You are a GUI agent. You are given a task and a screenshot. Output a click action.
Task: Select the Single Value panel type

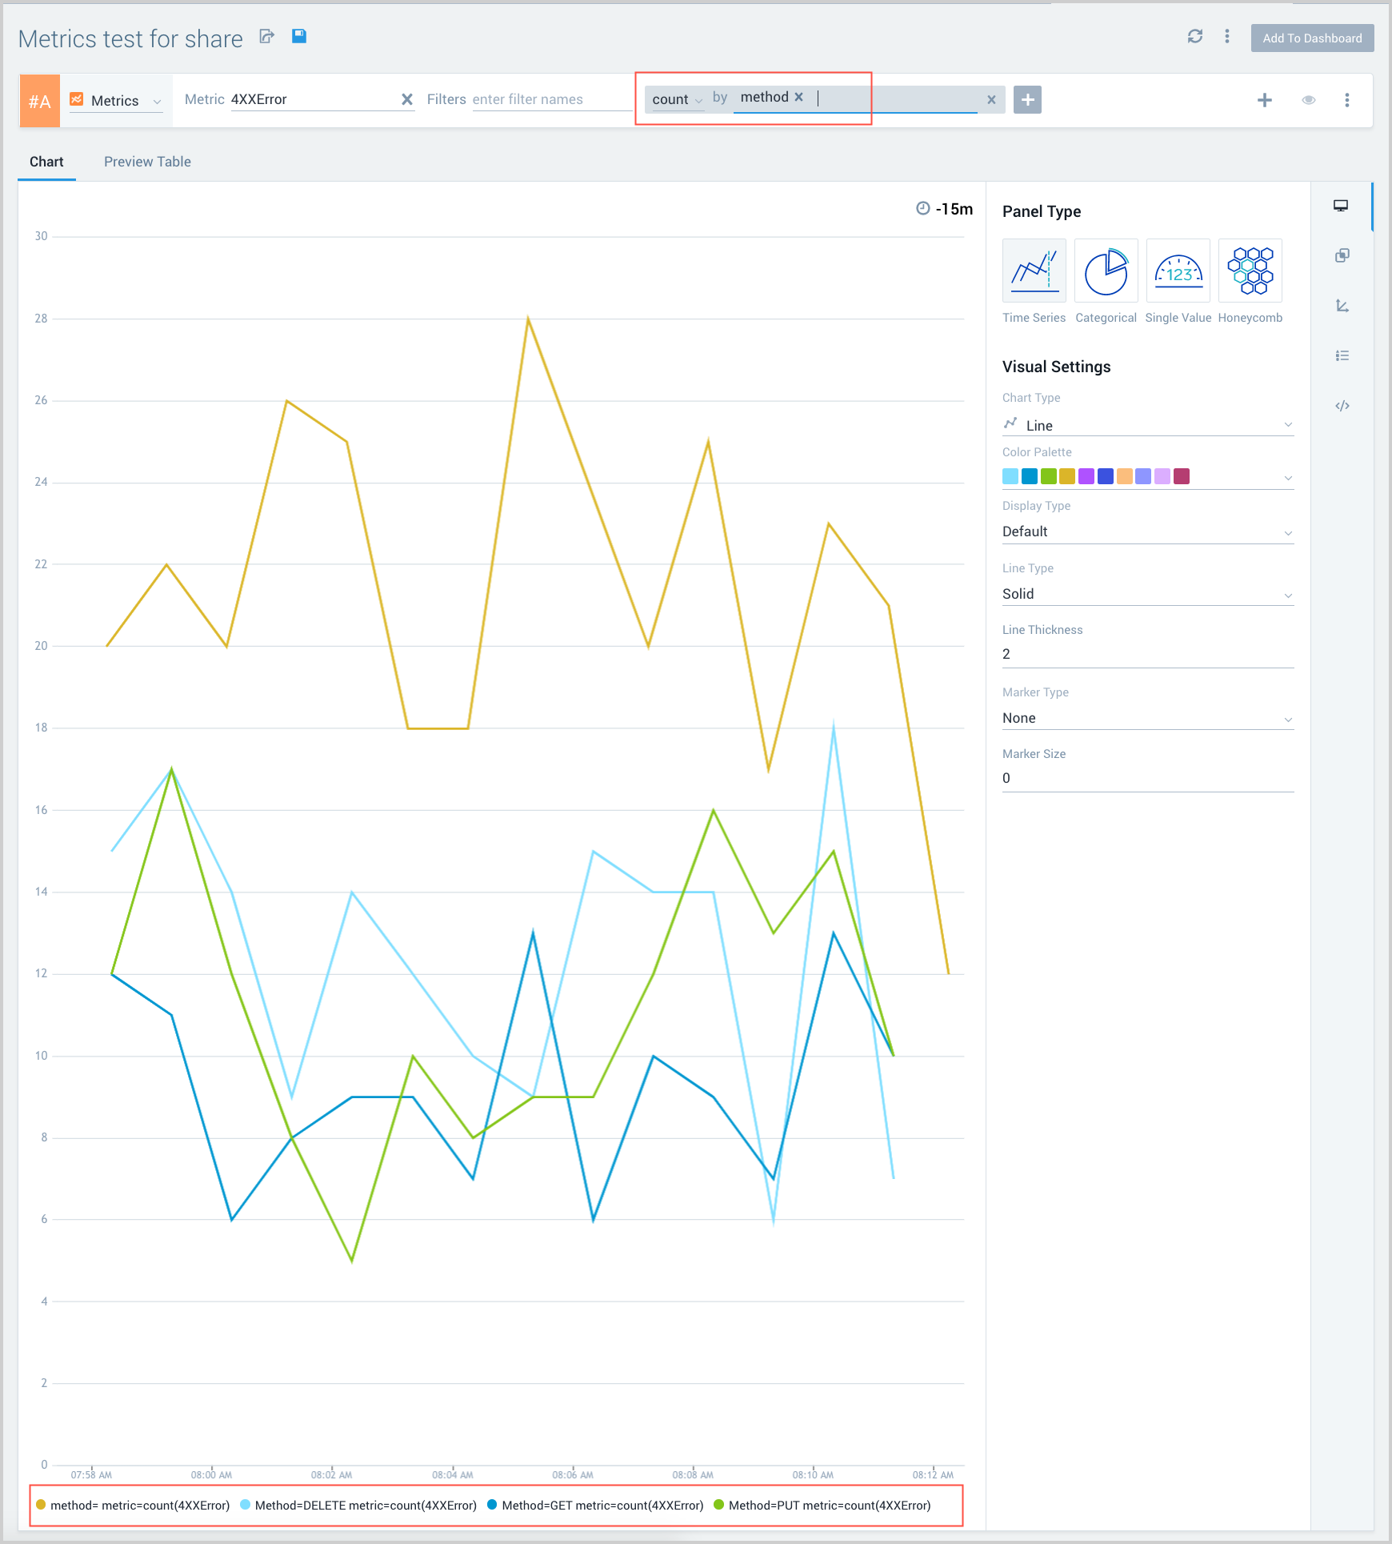pyautogui.click(x=1178, y=271)
